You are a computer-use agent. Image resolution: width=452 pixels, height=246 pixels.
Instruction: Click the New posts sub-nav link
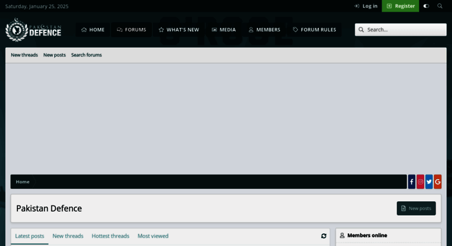pos(55,55)
